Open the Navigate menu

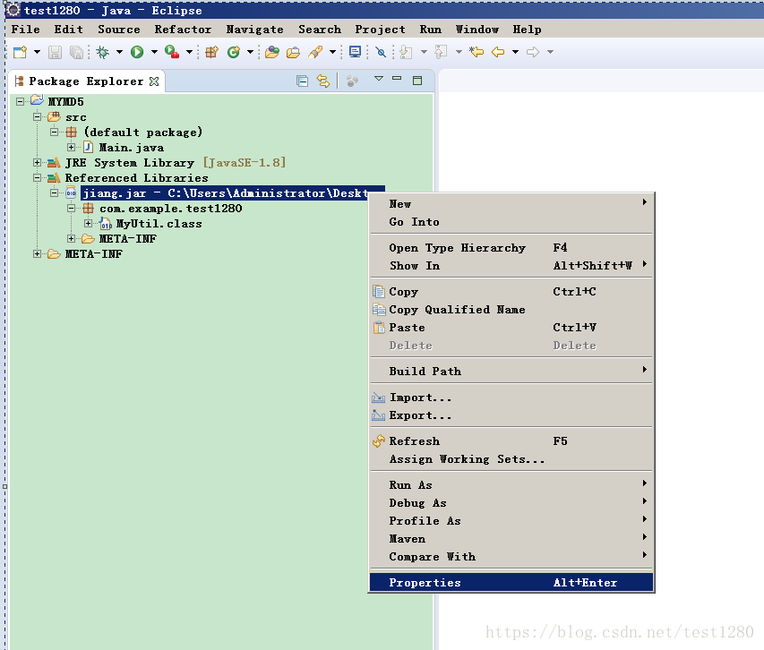pyautogui.click(x=255, y=30)
